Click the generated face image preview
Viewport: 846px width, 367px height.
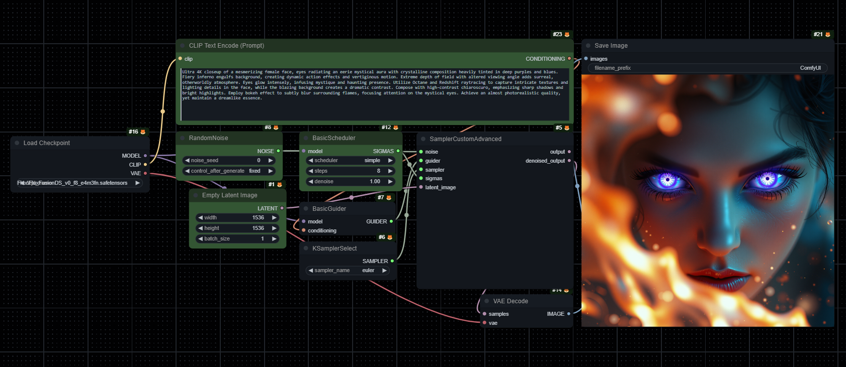707,201
